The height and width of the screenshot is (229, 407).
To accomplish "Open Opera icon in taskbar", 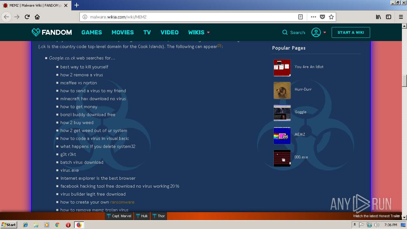I will 68,225.
